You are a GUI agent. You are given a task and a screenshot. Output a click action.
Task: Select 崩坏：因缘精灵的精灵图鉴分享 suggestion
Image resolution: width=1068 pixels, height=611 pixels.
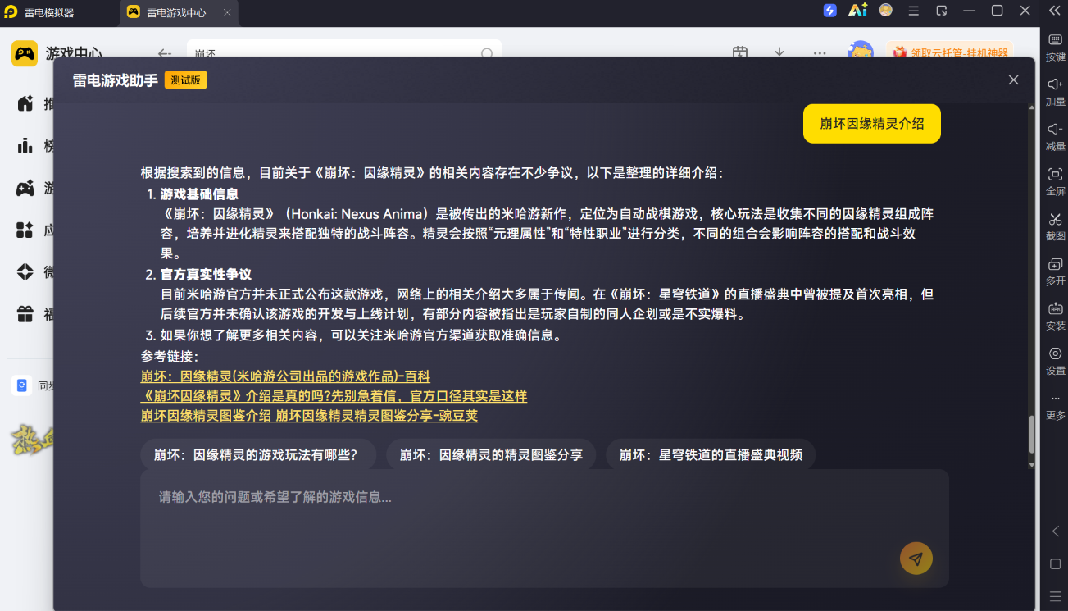point(491,455)
